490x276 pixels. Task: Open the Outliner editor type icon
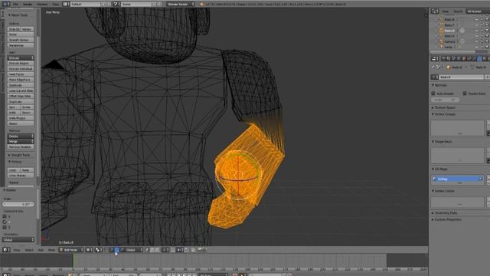click(x=435, y=11)
